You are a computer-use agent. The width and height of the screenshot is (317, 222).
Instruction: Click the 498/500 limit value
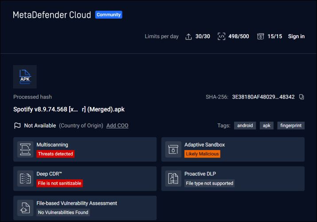[x=239, y=36]
